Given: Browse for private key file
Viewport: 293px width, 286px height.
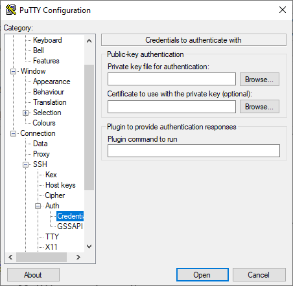Looking at the screenshot, I should tap(259, 80).
